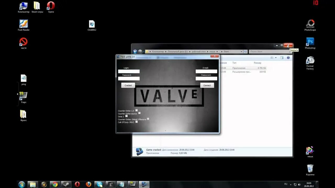
Task: Expand the address bar history dropdown
Action: (241, 52)
